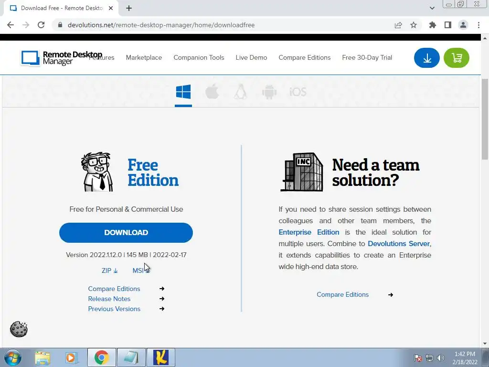Click the scrollbar down arrow

click(x=485, y=344)
